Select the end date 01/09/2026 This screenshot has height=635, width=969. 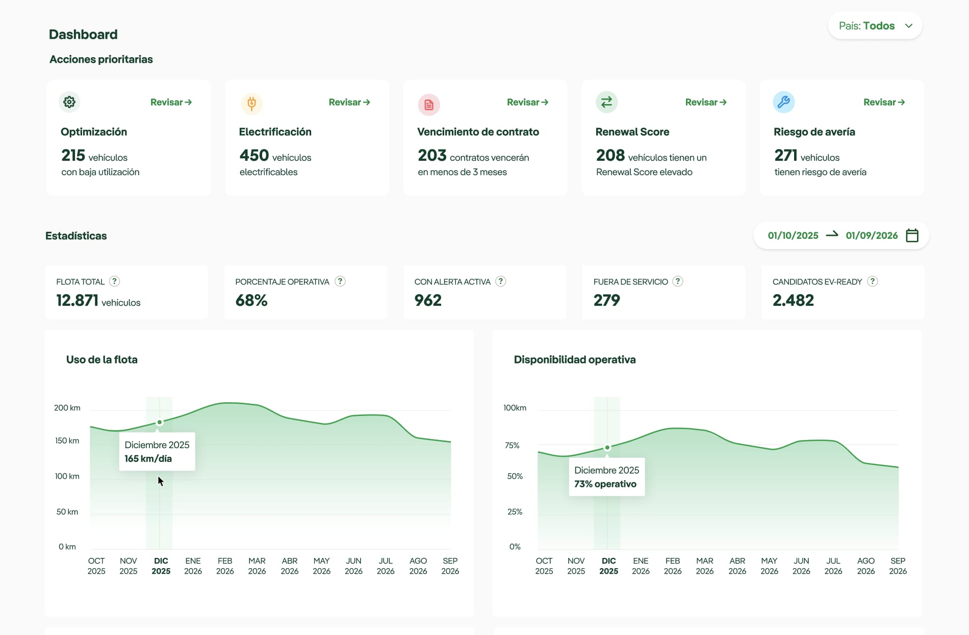coord(872,235)
